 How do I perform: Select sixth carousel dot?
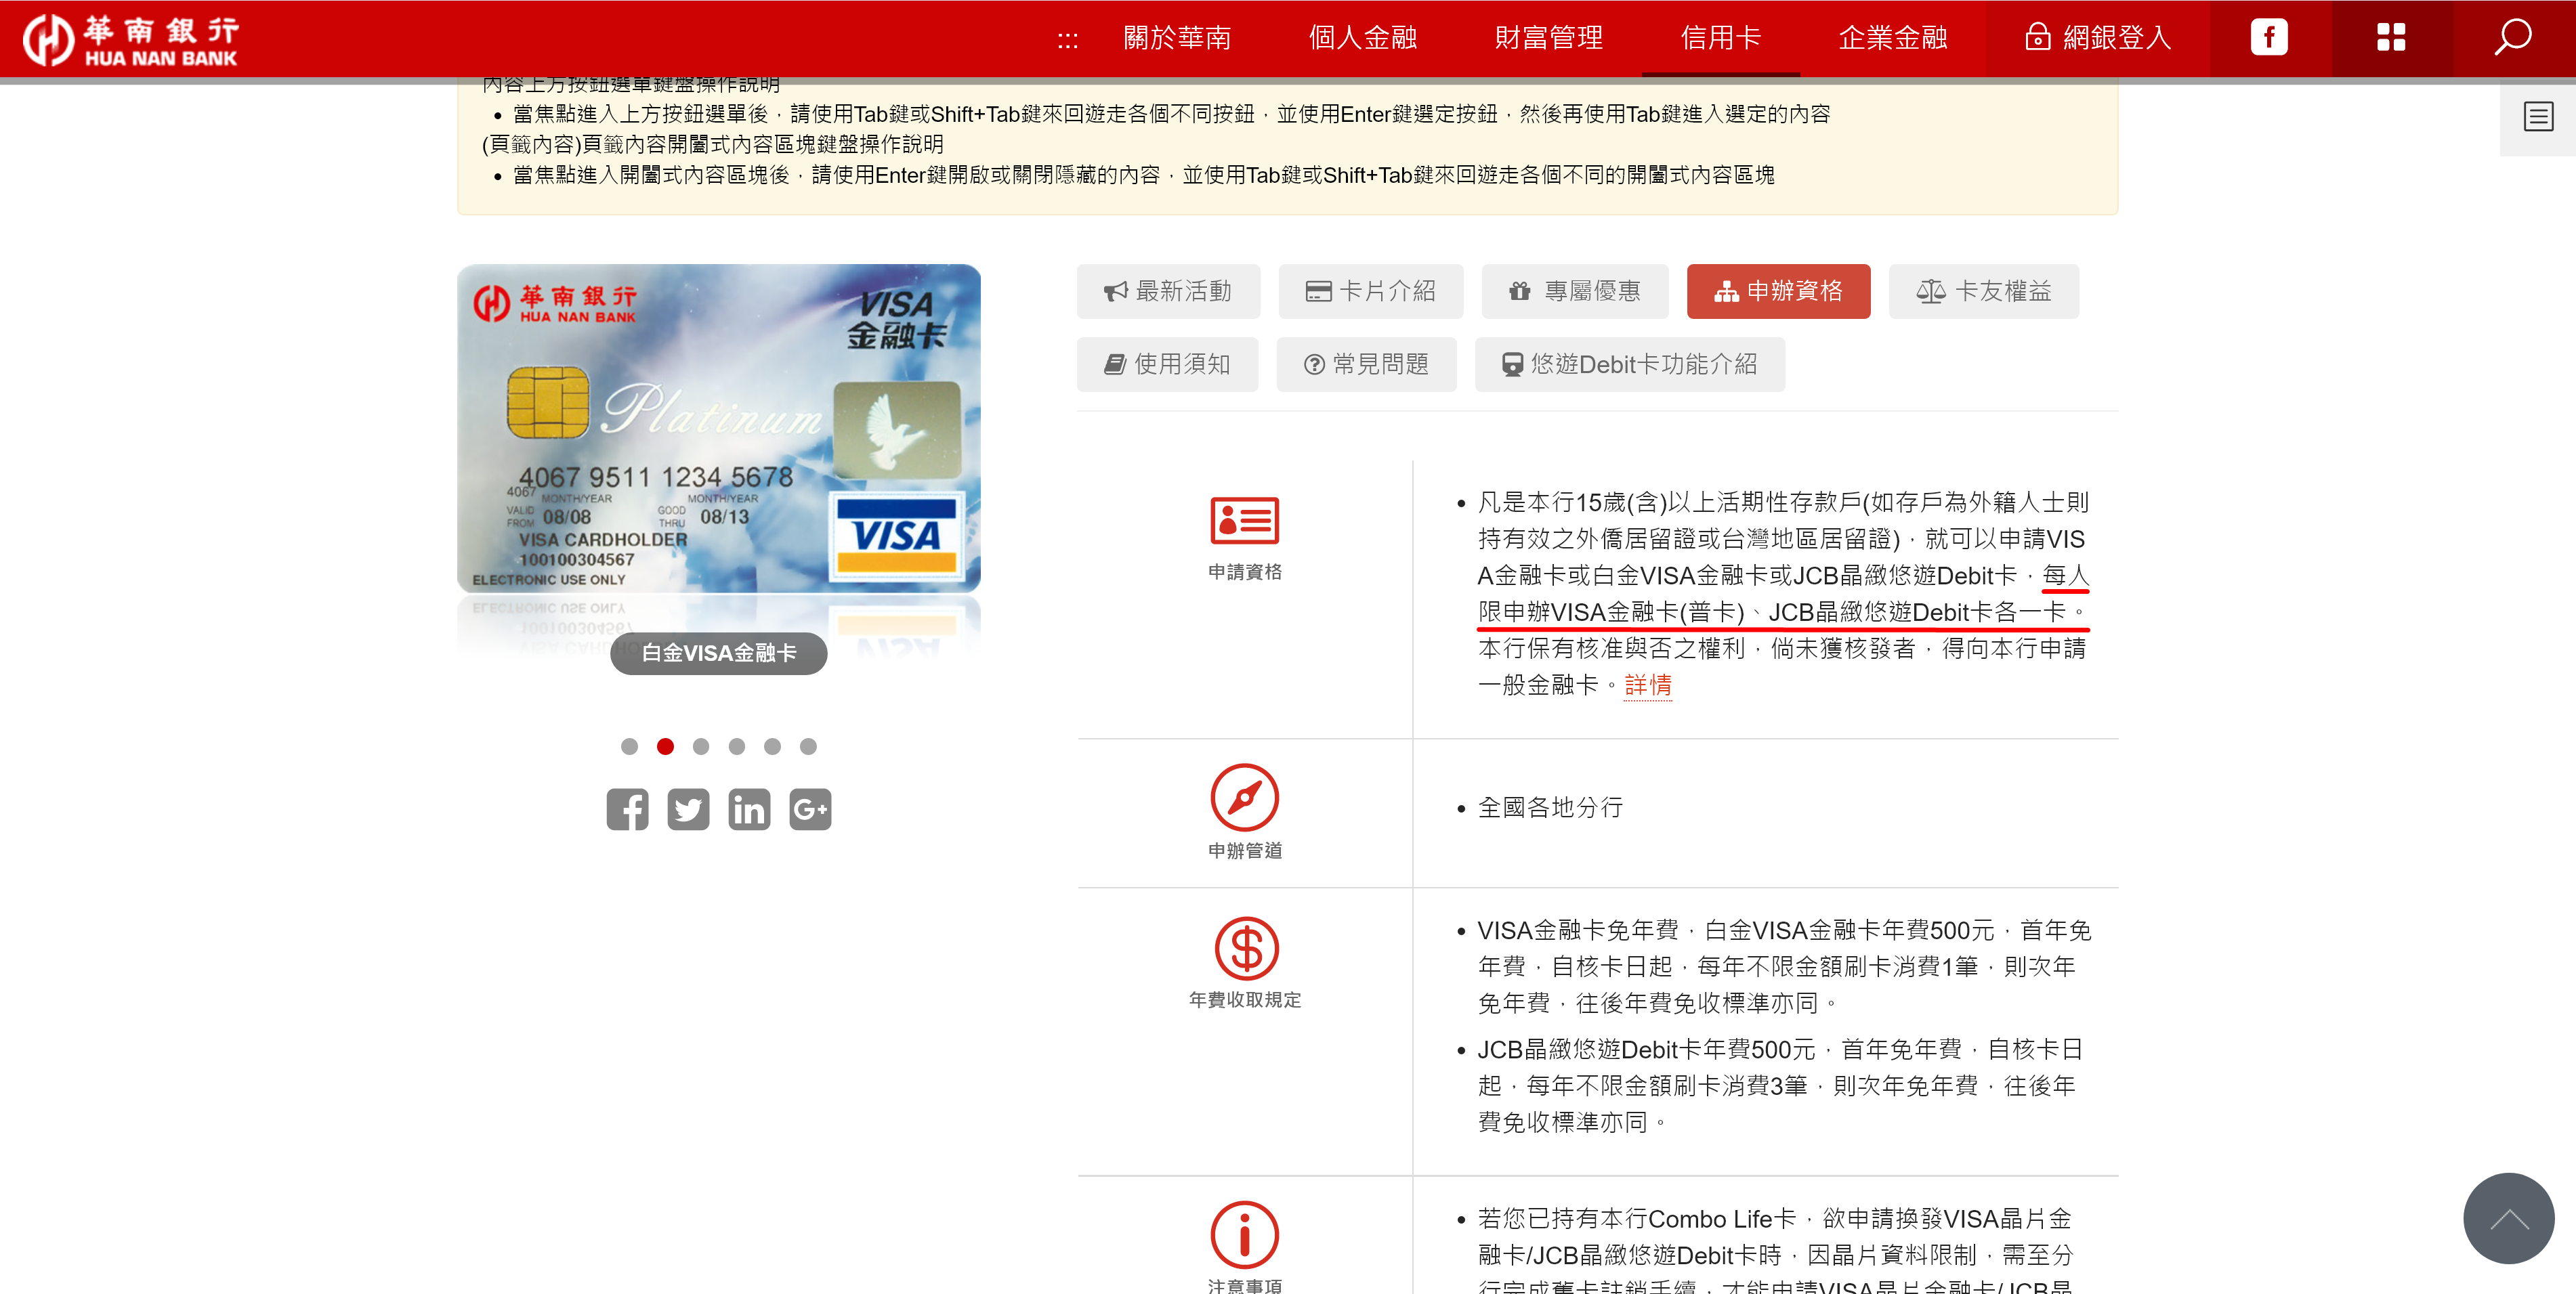[x=808, y=746]
